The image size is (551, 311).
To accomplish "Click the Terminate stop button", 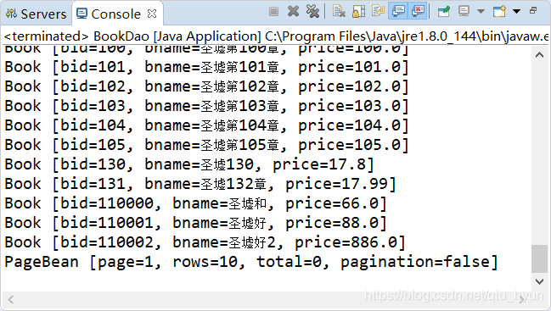I will (x=273, y=12).
